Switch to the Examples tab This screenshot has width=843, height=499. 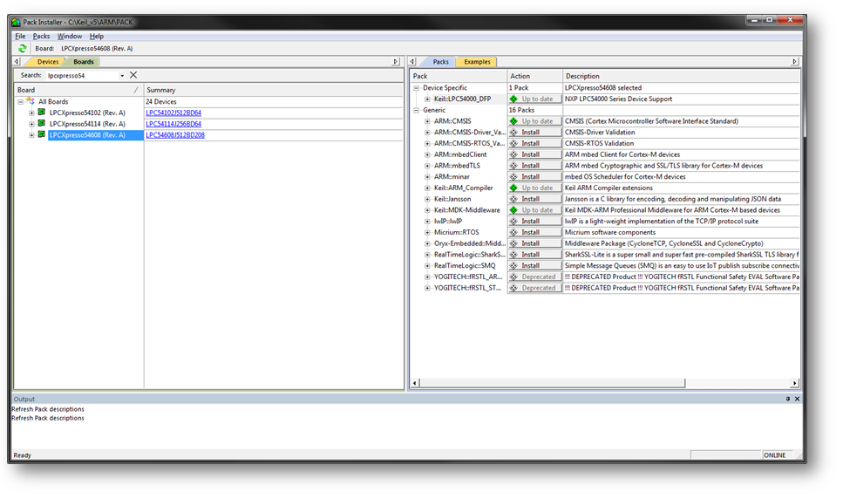pyautogui.click(x=477, y=62)
